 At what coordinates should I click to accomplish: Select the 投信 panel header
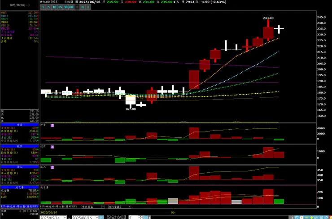(19, 146)
